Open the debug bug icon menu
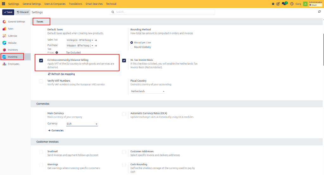Screen dimensions: 324x175 tap(273, 4)
